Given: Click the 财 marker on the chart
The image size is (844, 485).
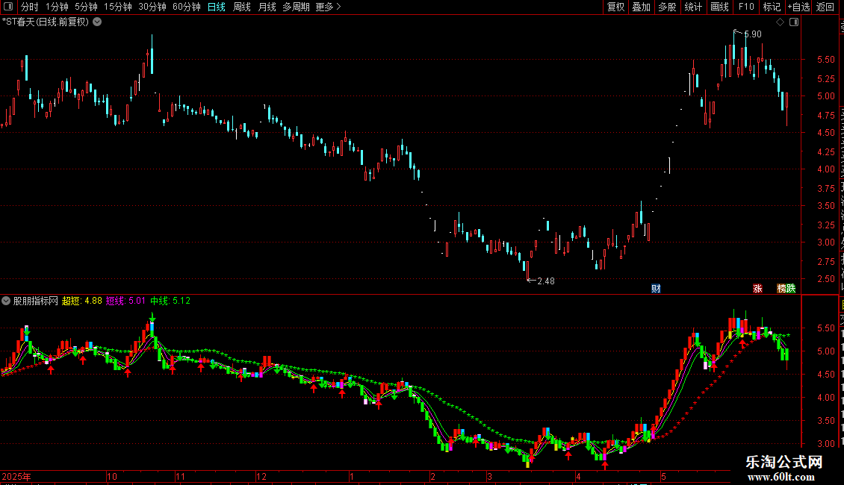Looking at the screenshot, I should click(656, 289).
